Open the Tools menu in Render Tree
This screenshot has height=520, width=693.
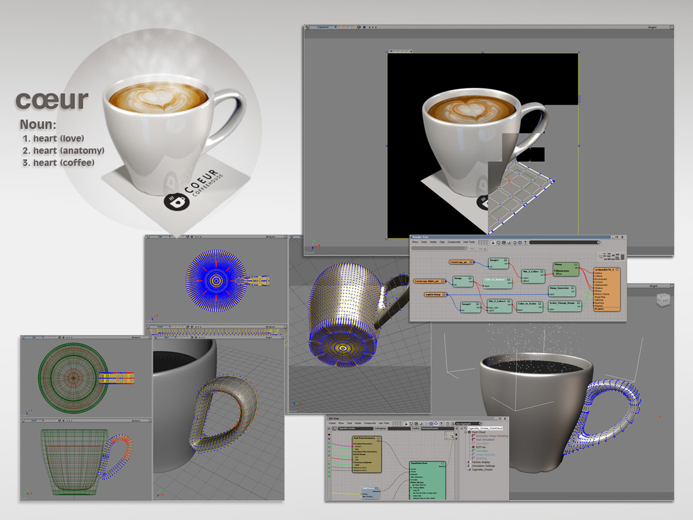click(x=424, y=242)
